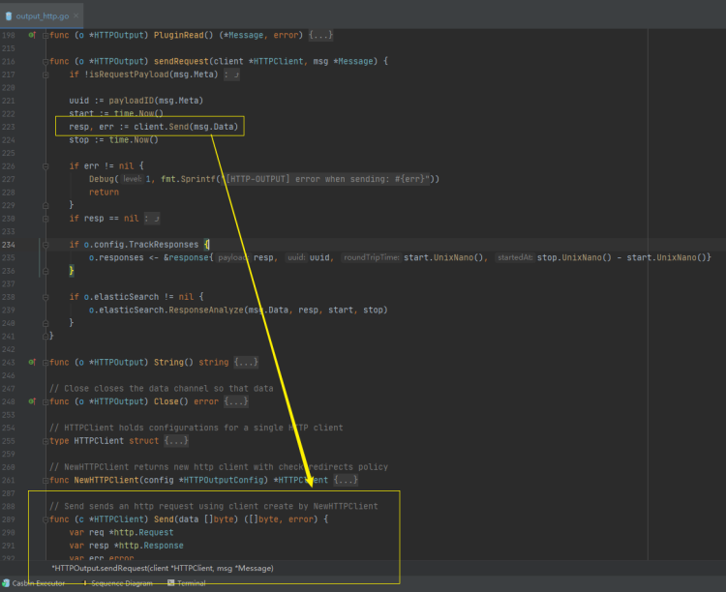
Task: Click the implements gutter icon on line 198
Action: [x=32, y=35]
